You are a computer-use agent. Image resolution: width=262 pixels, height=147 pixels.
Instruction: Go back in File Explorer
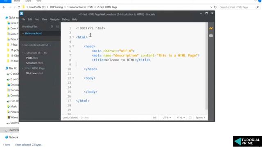pyautogui.click(x=4, y=7)
